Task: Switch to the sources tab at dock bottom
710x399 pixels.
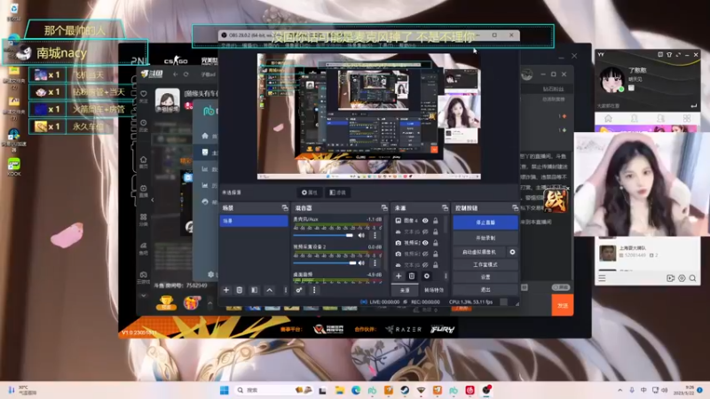Action: point(405,290)
